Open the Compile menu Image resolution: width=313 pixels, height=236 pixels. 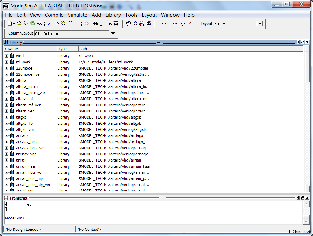click(x=54, y=15)
